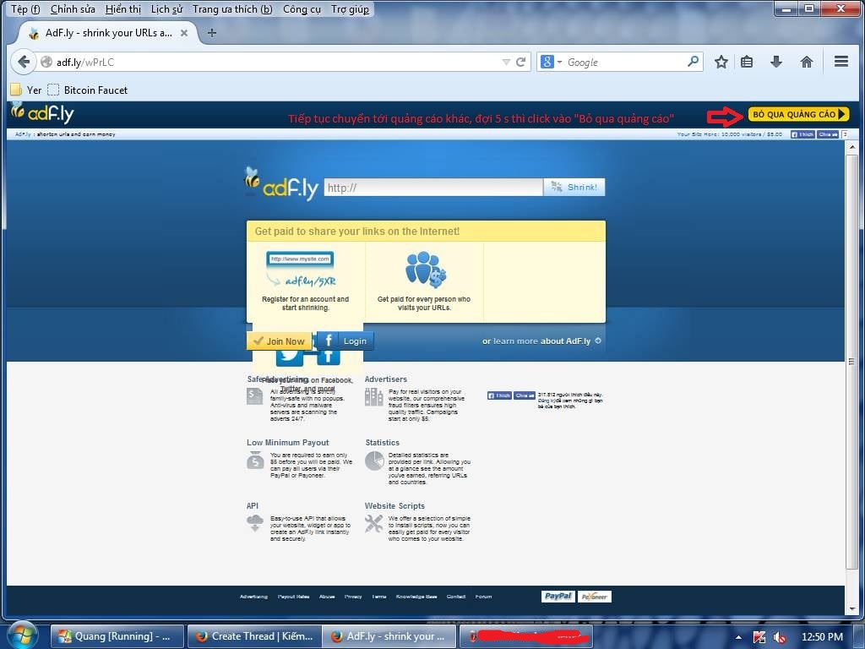
Task: Open the downloads arrow icon
Action: (776, 62)
